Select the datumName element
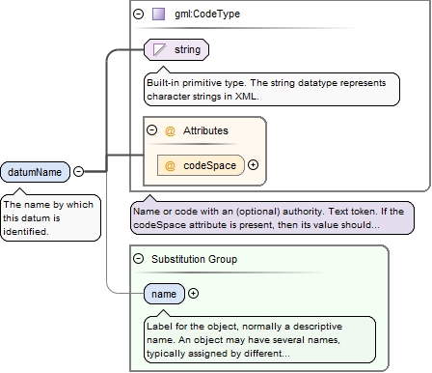This screenshot has width=432, height=373. pyautogui.click(x=35, y=172)
